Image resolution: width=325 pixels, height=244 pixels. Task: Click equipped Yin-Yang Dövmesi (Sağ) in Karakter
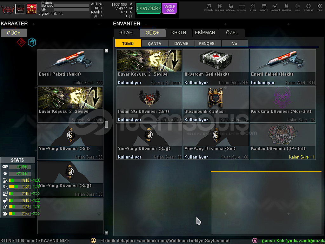[70, 179]
